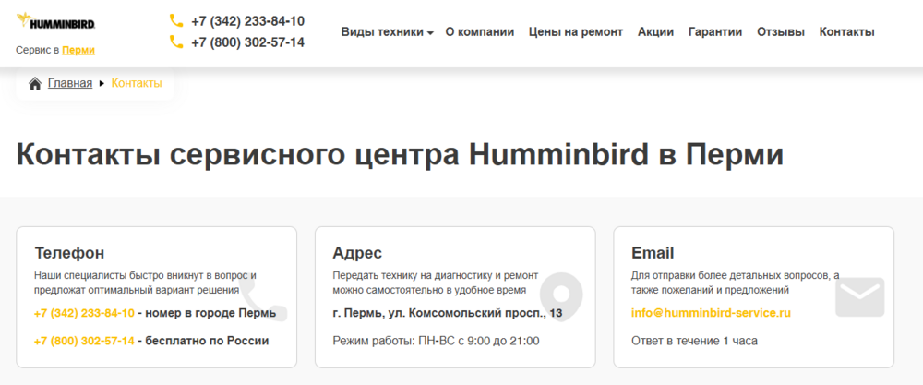Screen dimensions: 923x385
Task: Click header phone number +7 (800) 302-57-14
Action: [x=247, y=42]
